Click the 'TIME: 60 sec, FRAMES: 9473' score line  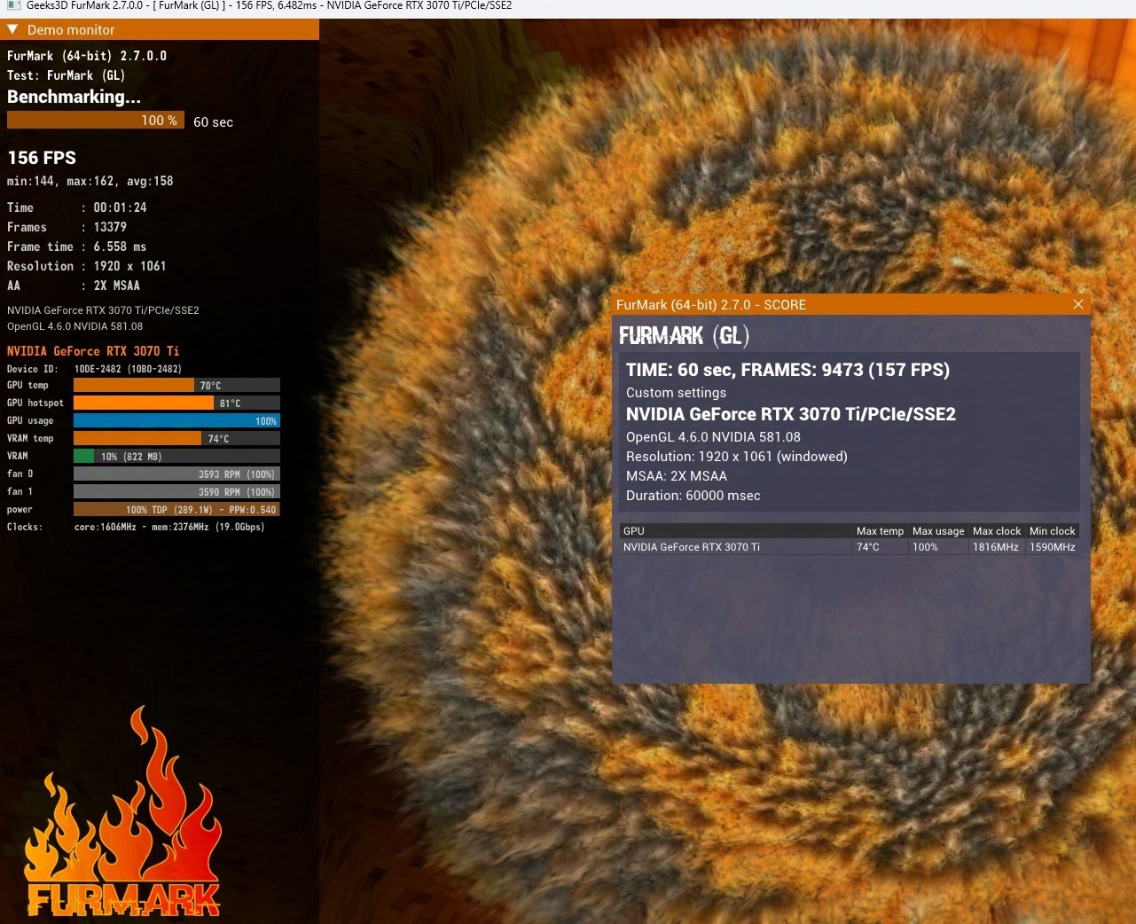click(787, 370)
